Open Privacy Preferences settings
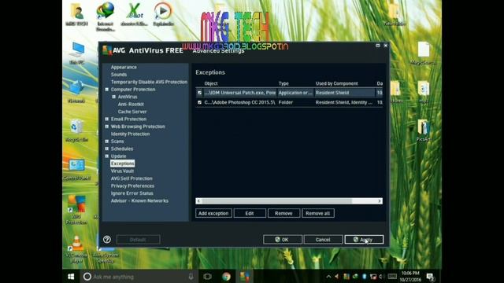Screen dimensions: 504x283 pyautogui.click(x=132, y=186)
